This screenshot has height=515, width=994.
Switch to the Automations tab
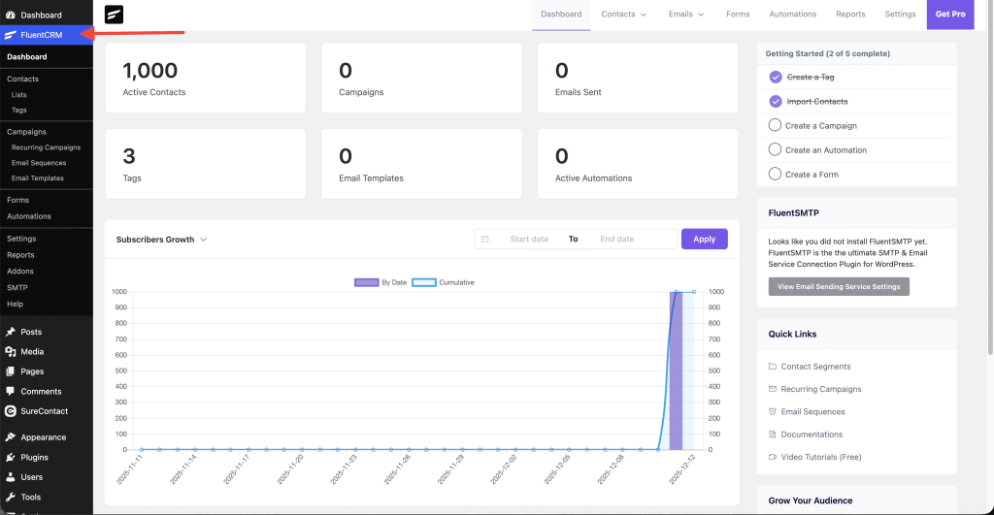(x=792, y=15)
